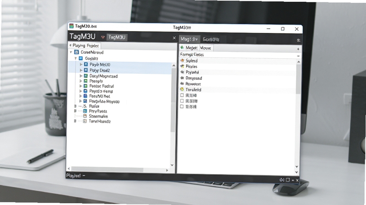The width and height of the screenshot is (366, 205).
Task: Collapse the Forngt Fledes section with the minus
Action: coord(298,56)
